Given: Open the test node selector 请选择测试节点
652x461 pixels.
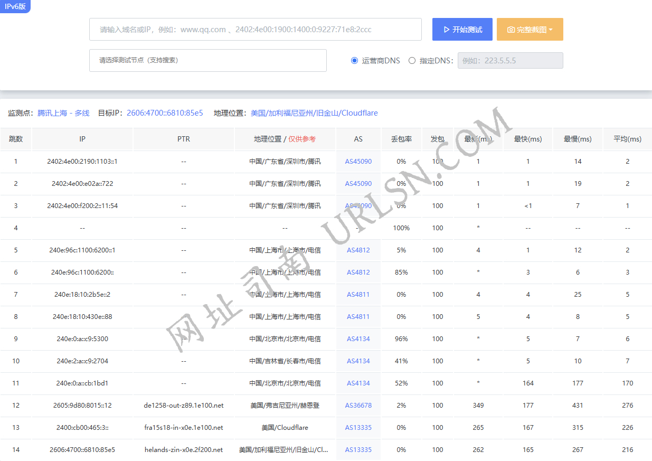Looking at the screenshot, I should [x=208, y=60].
